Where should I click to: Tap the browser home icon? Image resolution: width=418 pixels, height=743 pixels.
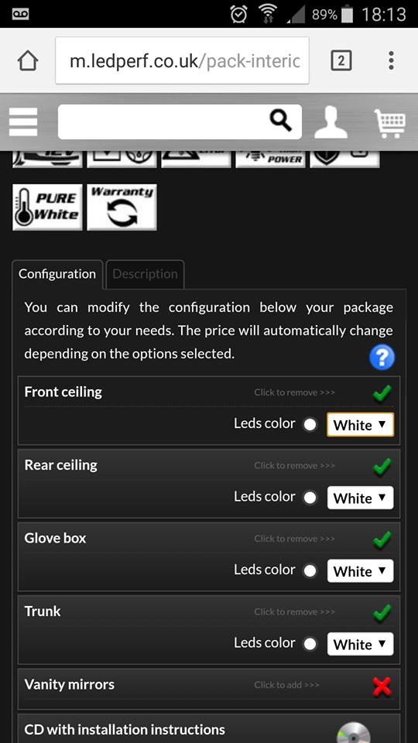click(28, 60)
